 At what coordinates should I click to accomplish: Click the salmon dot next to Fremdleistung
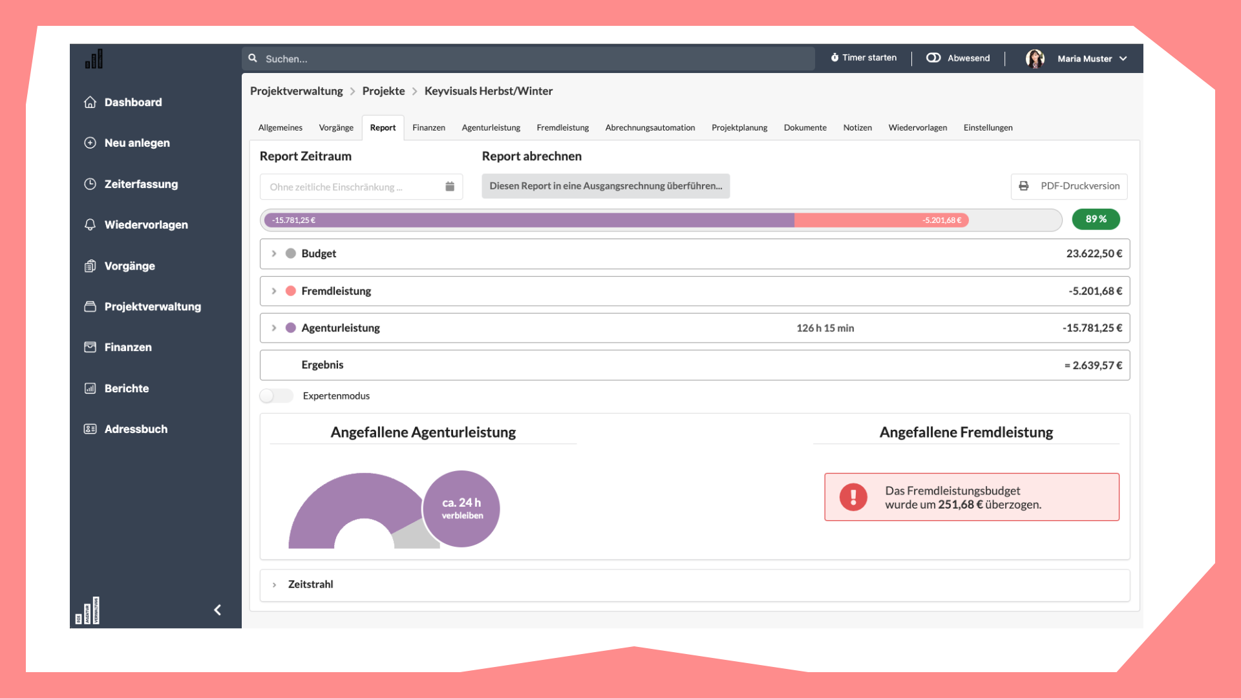click(x=291, y=291)
